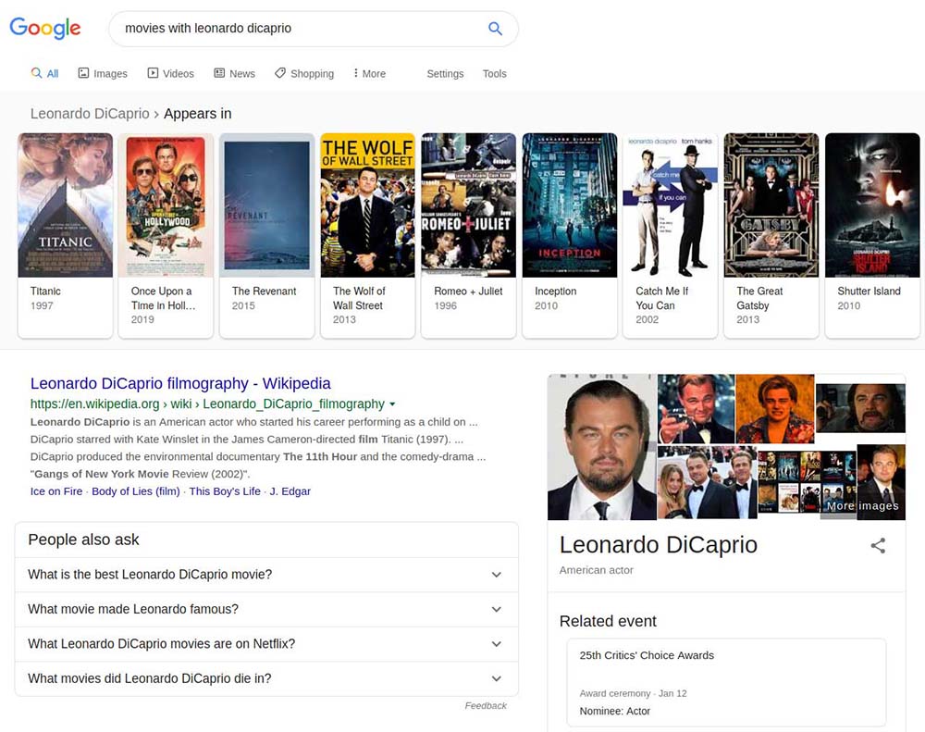Open the 'J. Edgar' sitelink
The height and width of the screenshot is (732, 925).
[290, 491]
